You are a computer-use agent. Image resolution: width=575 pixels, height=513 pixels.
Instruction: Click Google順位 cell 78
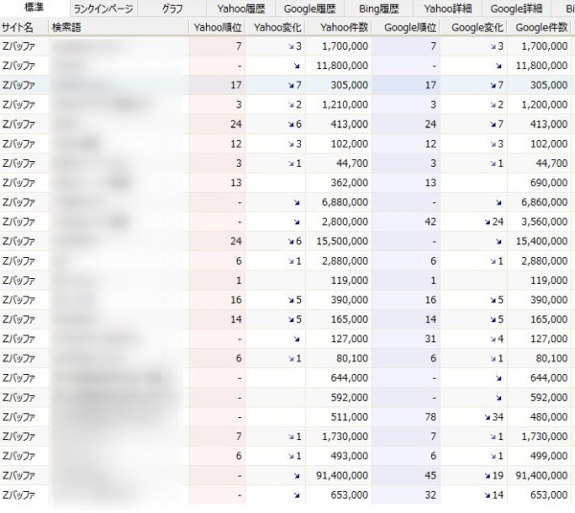[406, 417]
